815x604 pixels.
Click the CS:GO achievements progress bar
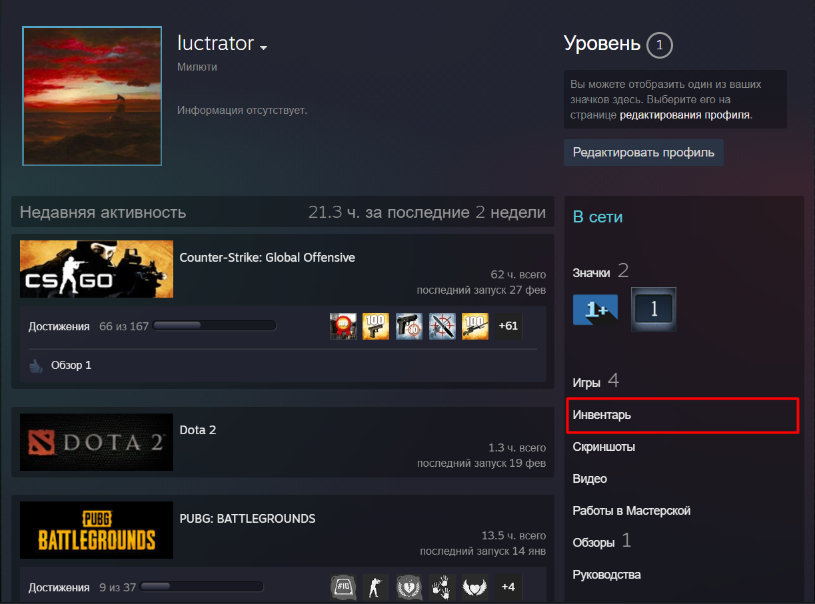point(215,326)
